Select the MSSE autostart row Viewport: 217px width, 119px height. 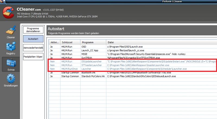(x=85, y=54)
